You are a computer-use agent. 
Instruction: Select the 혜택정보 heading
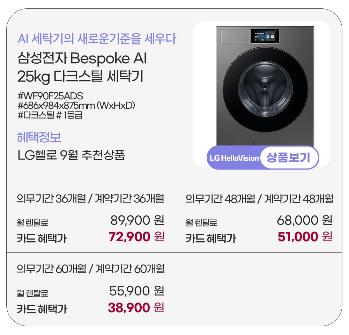[39, 137]
